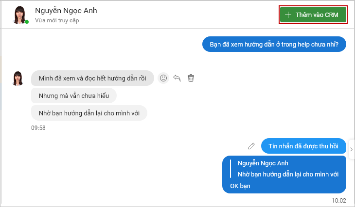This screenshot has height=207, width=355.
Task: Select message 'Bạn đã xem hướng dẫn ở trong help chưa nhỉ?'
Action: [274, 44]
